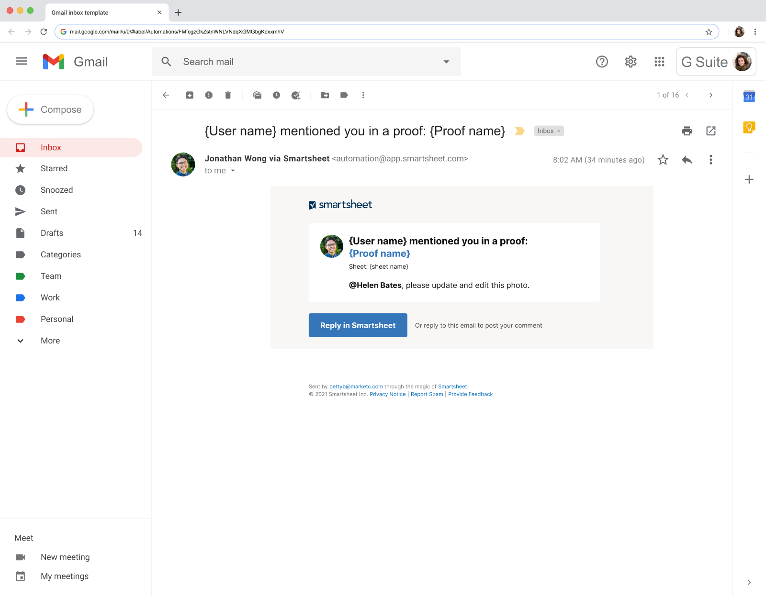Open the Privacy Notice link
This screenshot has height=597, width=766.
click(387, 394)
